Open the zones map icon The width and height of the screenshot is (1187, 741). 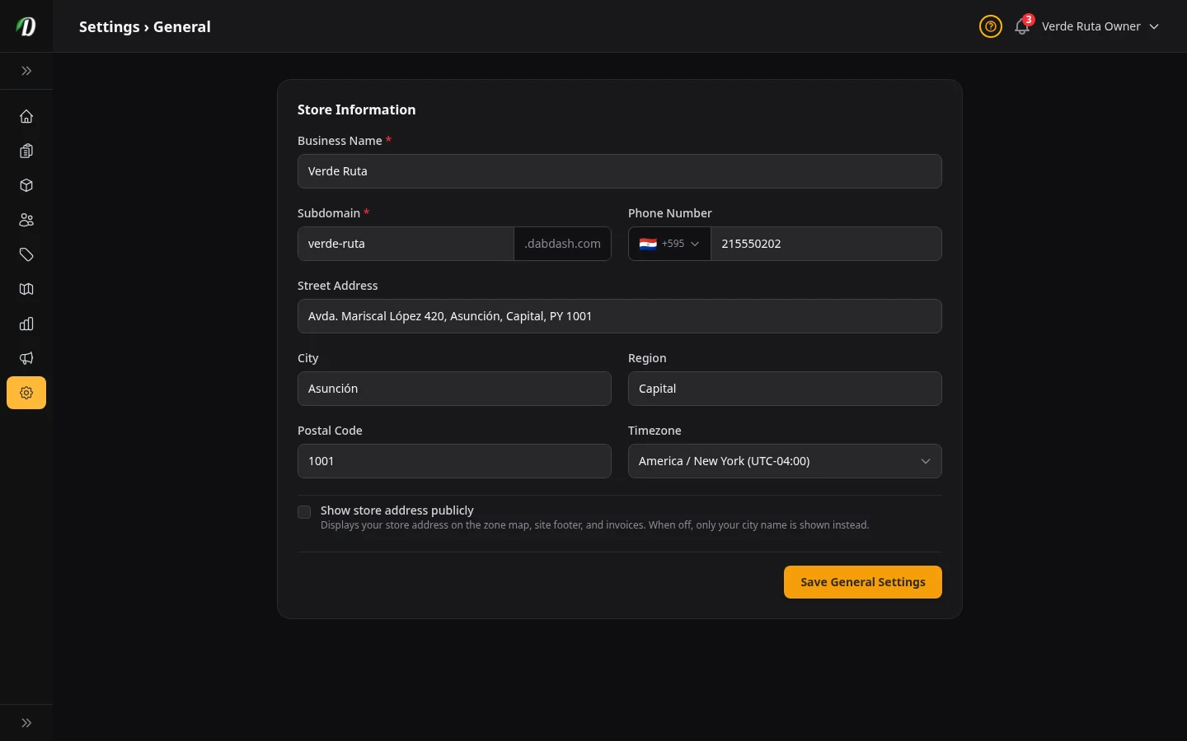click(x=26, y=289)
